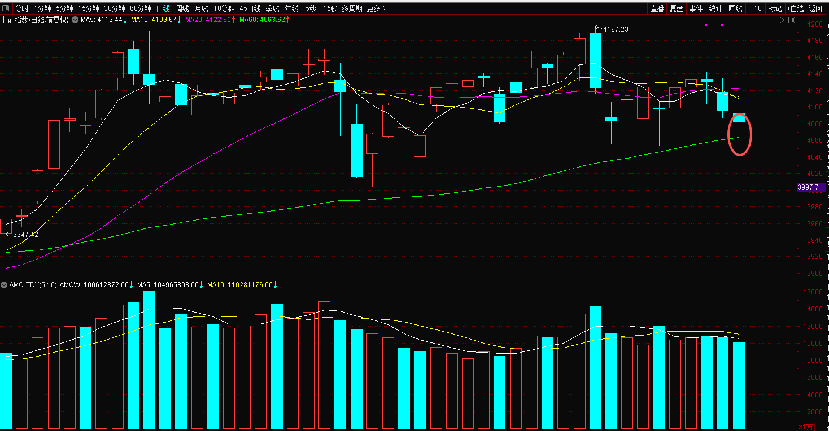Viewport: 829px width, 431px height.
Task: Click the panel toggle icon at top-left
Action: 6,8
